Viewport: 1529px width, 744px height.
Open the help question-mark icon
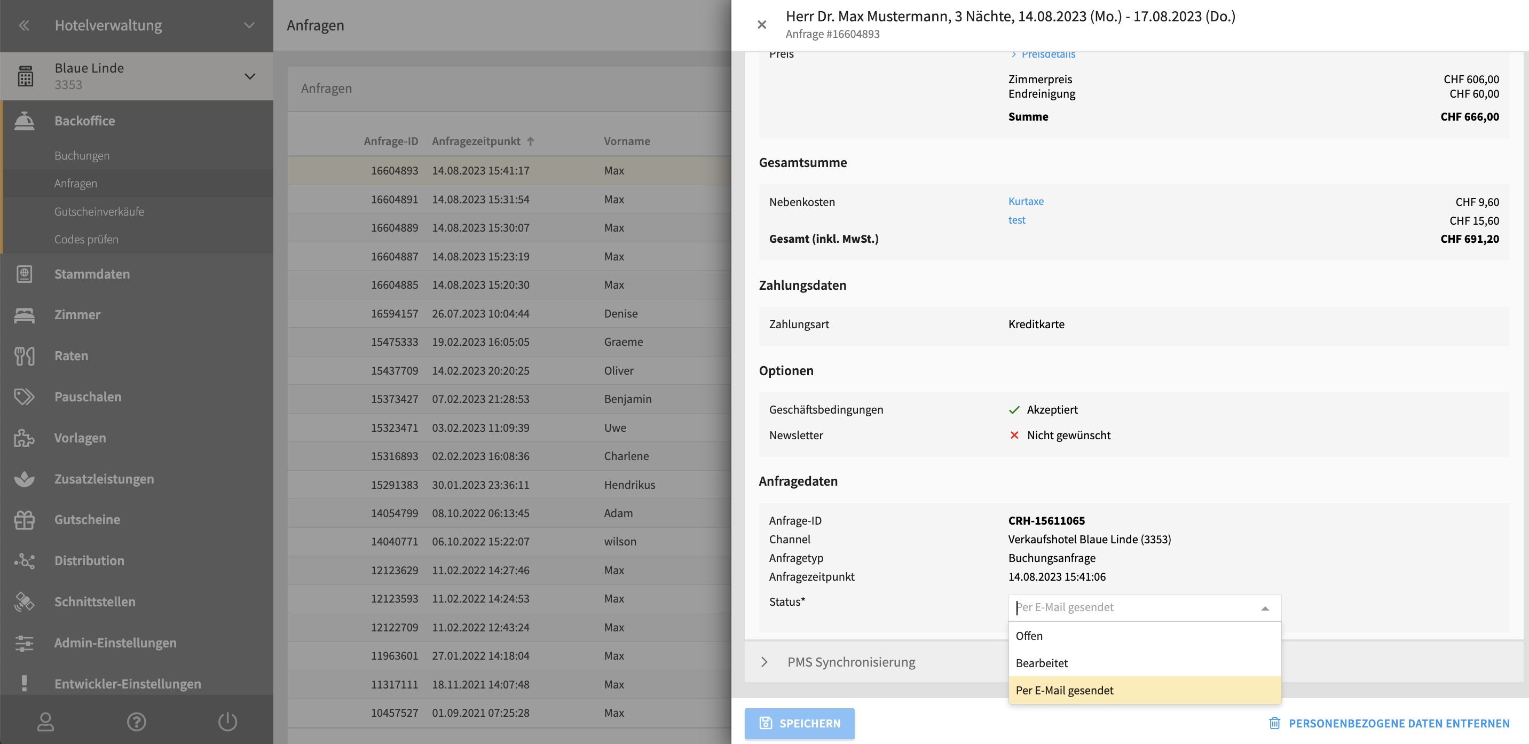137,722
